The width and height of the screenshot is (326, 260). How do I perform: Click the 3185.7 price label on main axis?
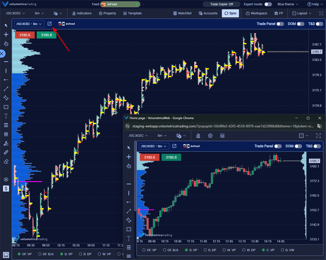tap(317, 52)
